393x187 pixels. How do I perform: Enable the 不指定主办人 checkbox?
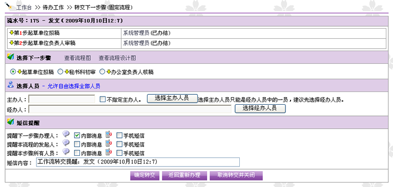102,100
